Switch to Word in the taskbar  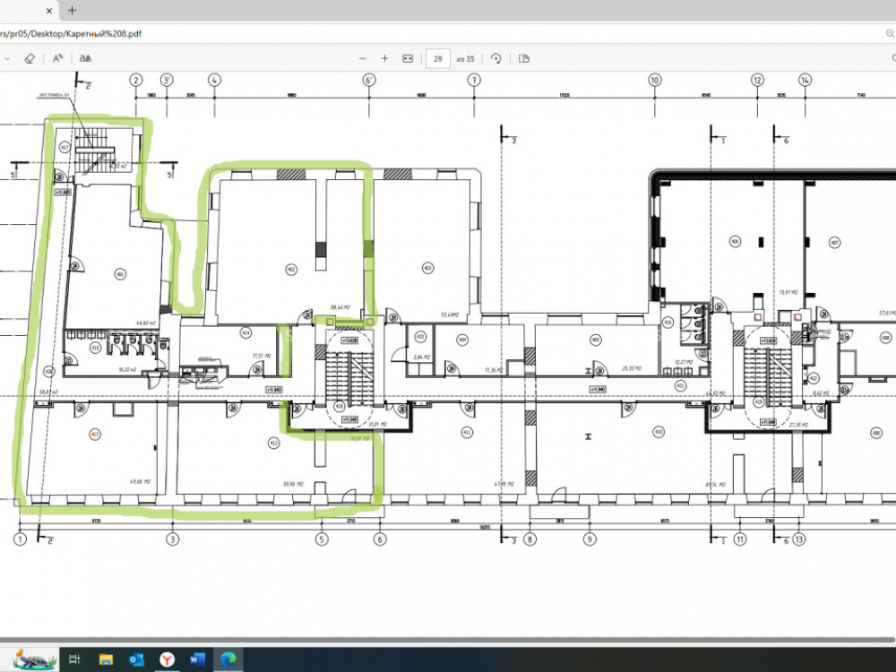tap(198, 659)
